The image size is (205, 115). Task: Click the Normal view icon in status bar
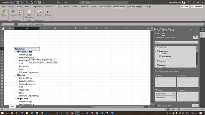(168, 109)
